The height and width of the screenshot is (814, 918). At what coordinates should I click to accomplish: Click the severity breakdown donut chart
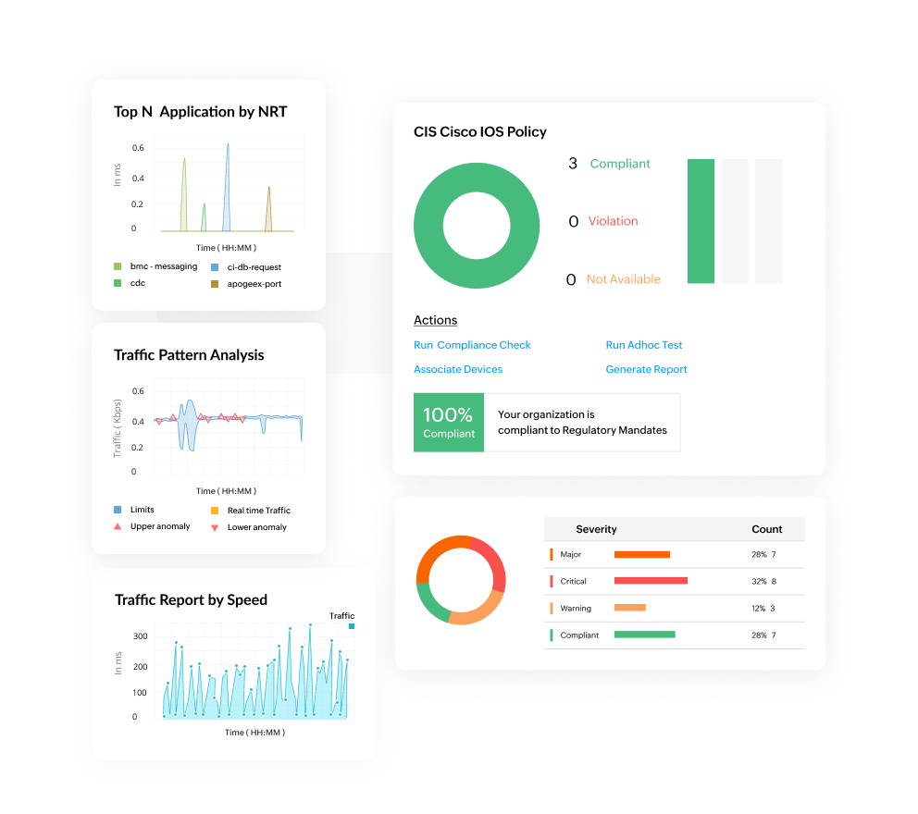[x=461, y=580]
